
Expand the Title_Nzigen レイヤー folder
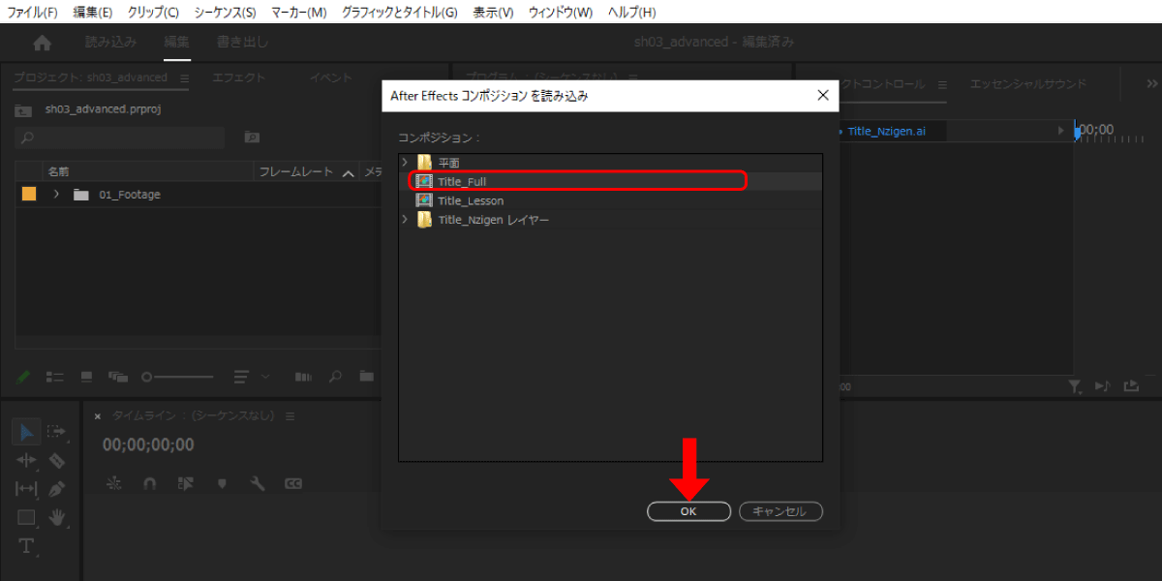(x=405, y=220)
